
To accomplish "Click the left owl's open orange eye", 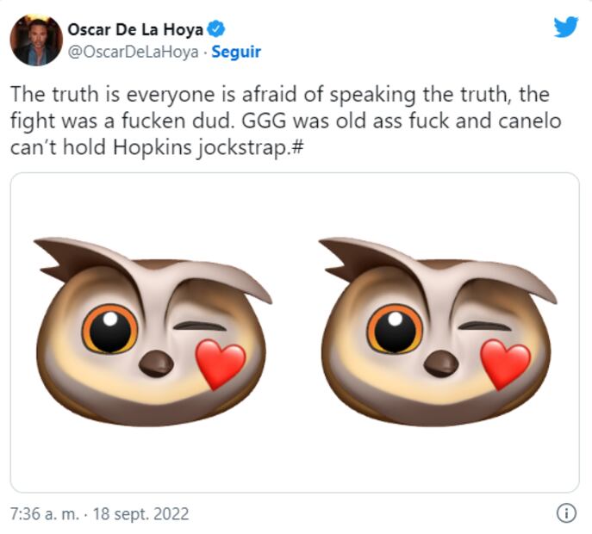I will coord(110,328).
